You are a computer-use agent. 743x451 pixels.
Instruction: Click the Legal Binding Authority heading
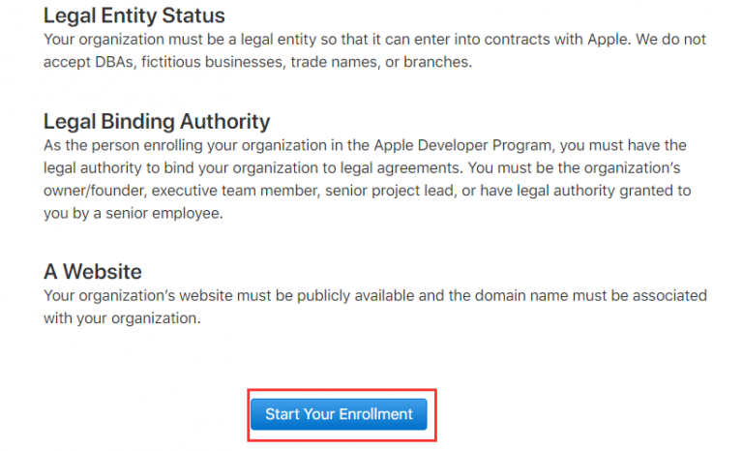pos(157,122)
